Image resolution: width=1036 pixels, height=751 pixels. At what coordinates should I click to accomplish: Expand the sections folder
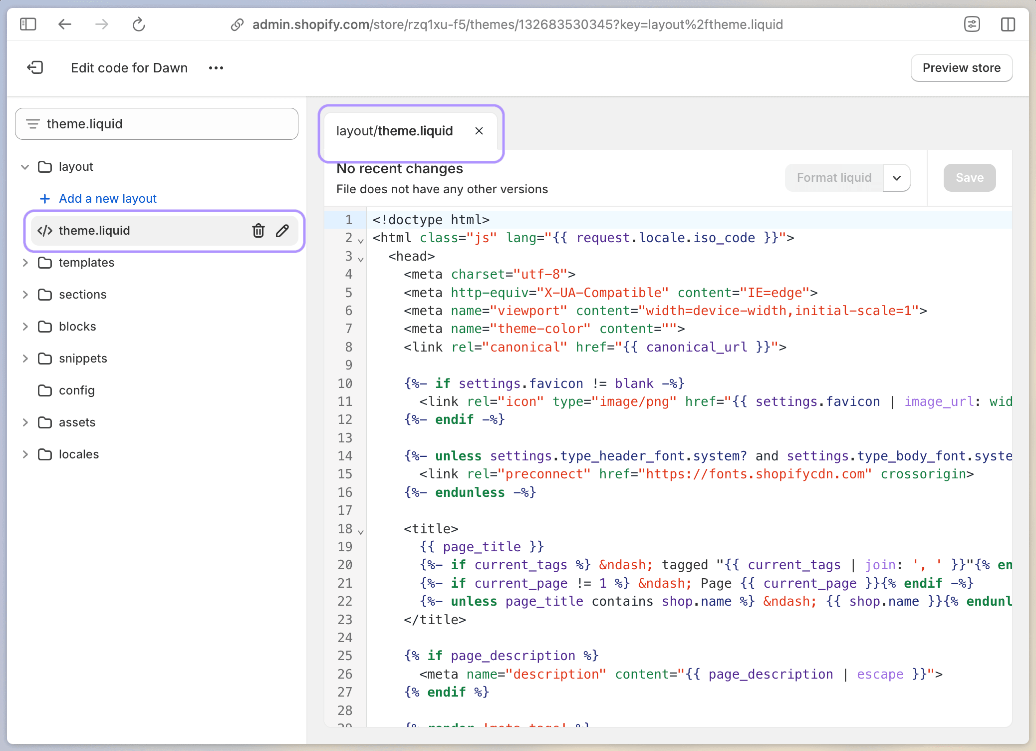(25, 295)
